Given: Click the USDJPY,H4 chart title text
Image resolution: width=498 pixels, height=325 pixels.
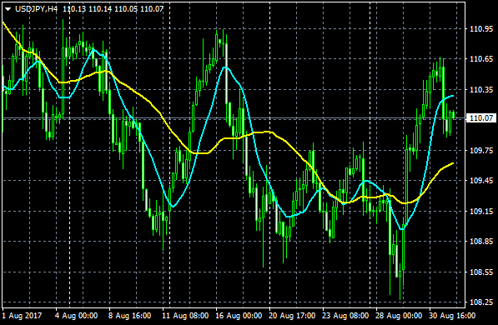Looking at the screenshot, I should click(37, 9).
